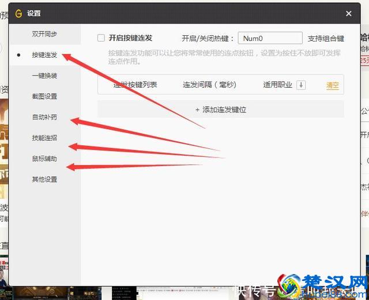The width and height of the screenshot is (369, 300).
Task: Click the 连发按键列表 column header
Action: click(x=135, y=85)
